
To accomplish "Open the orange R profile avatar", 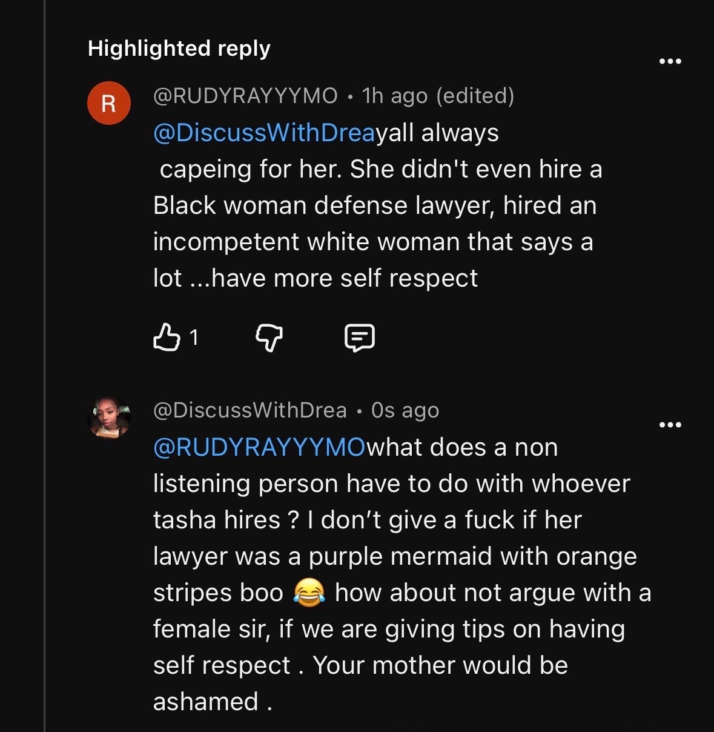I will pos(109,103).
